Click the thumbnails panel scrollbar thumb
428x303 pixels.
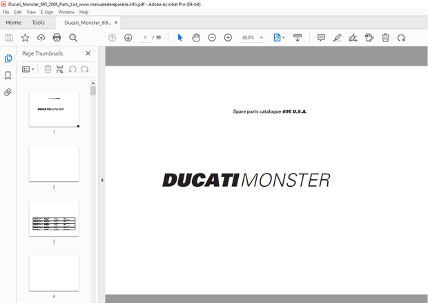(x=93, y=91)
